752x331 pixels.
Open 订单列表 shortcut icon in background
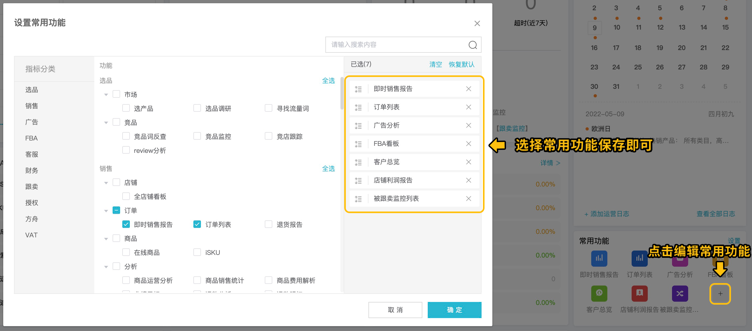pos(639,258)
